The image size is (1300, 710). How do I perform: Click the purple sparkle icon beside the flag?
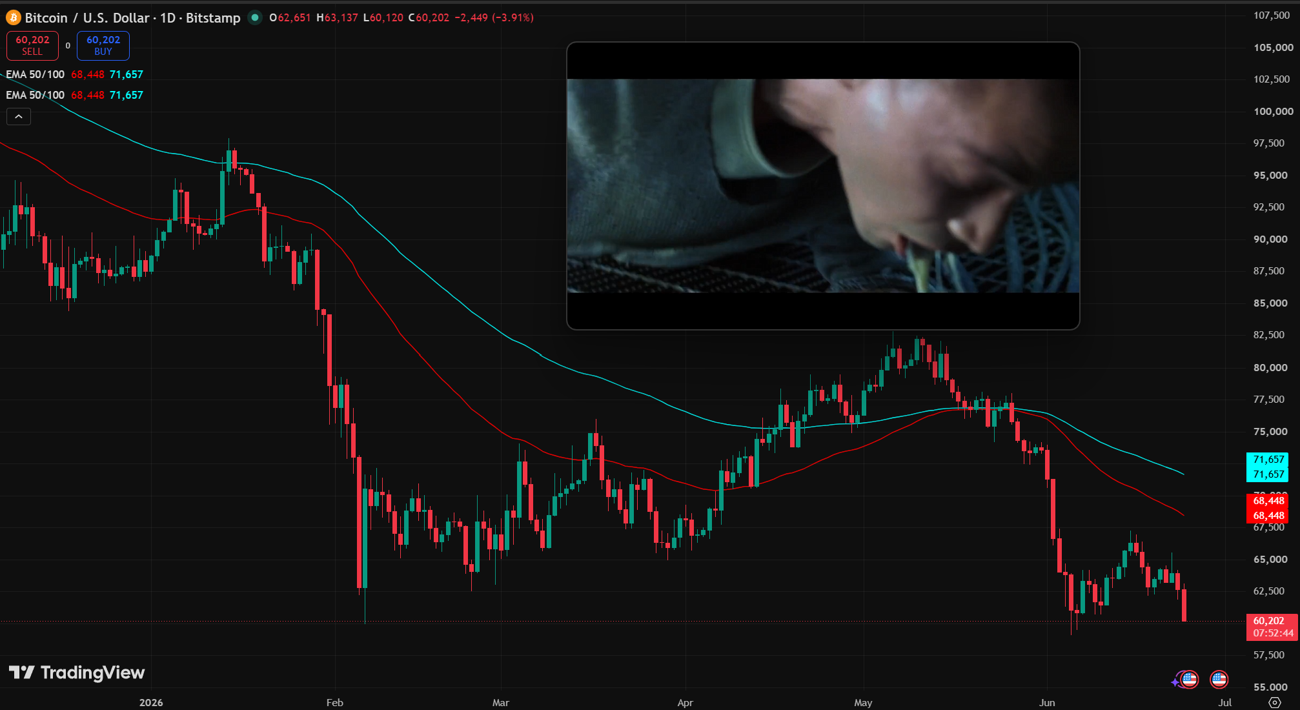click(x=1175, y=682)
